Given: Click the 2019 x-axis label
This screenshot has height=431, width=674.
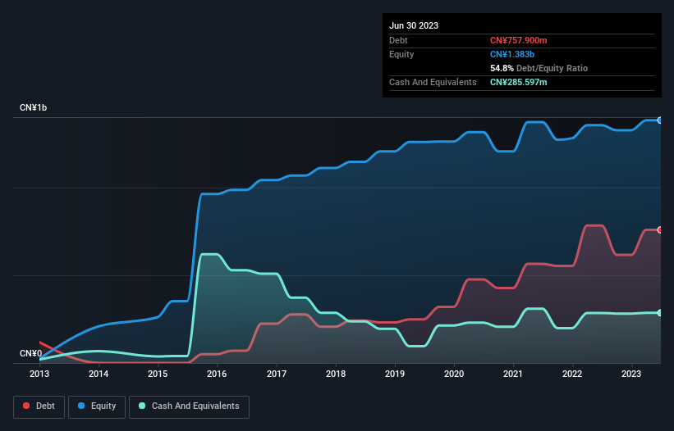Looking at the screenshot, I should [x=395, y=374].
